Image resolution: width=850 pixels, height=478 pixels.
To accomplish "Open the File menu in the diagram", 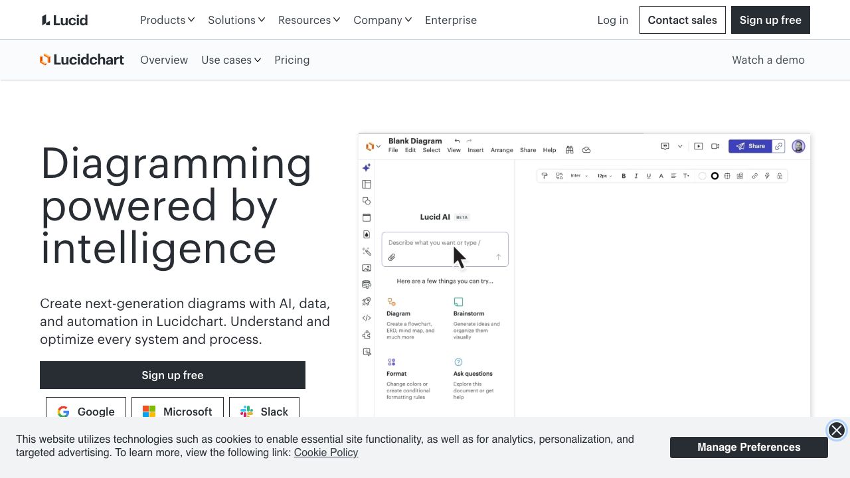I will [x=393, y=150].
